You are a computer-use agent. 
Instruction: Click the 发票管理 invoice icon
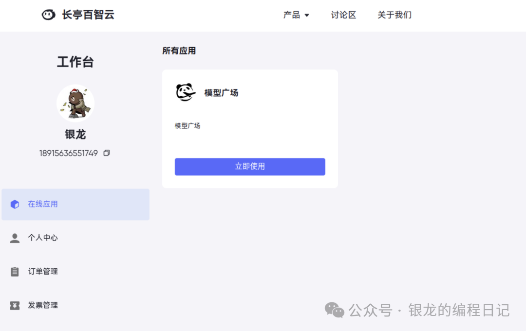click(x=14, y=305)
